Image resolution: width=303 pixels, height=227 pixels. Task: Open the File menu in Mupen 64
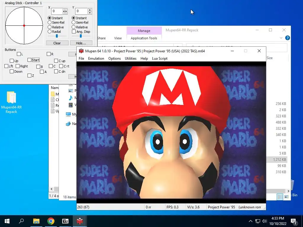click(81, 59)
